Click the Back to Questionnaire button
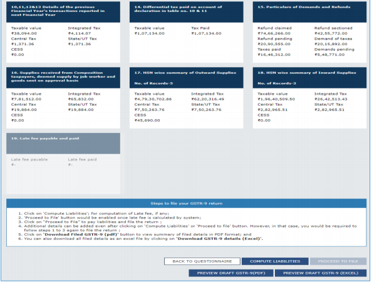 coord(202,261)
